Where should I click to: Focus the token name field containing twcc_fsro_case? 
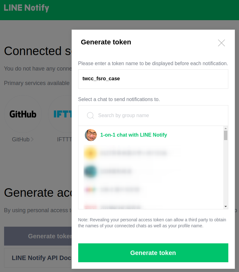coord(153,79)
